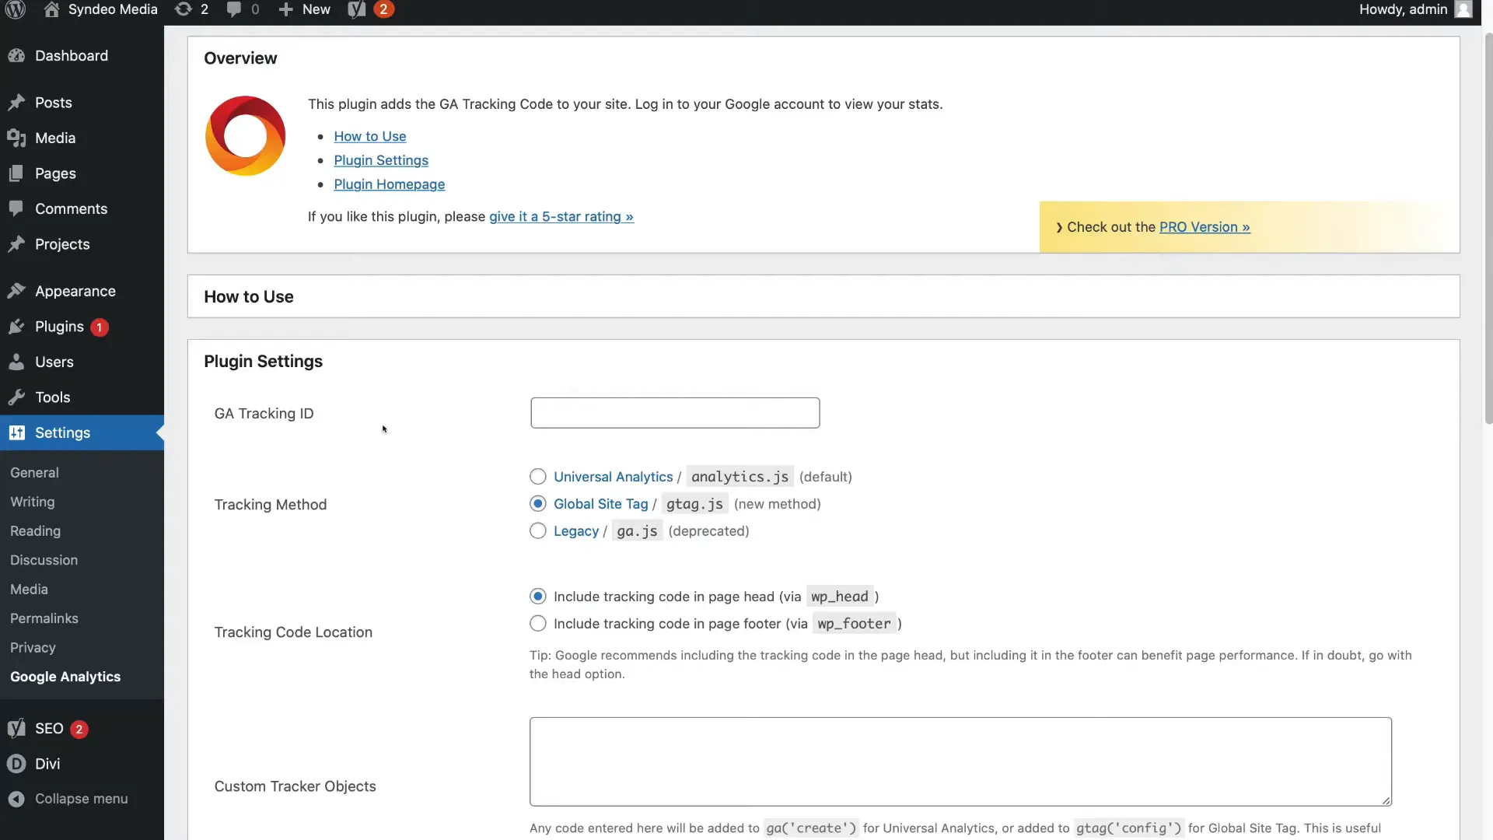
Task: Open the Plugin Homepage link
Action: point(390,184)
